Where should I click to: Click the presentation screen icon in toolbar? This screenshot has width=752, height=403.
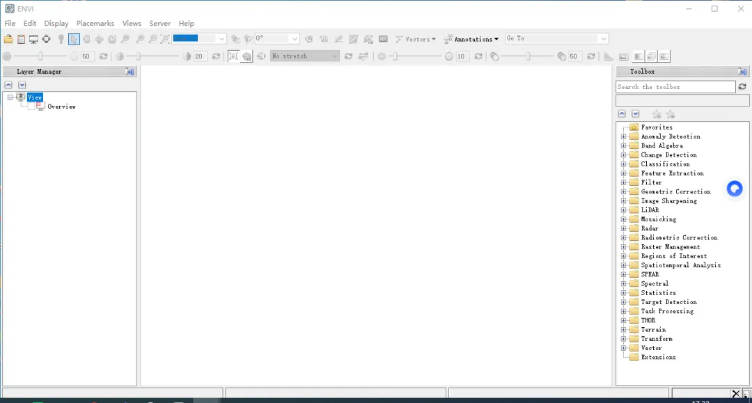33,39
